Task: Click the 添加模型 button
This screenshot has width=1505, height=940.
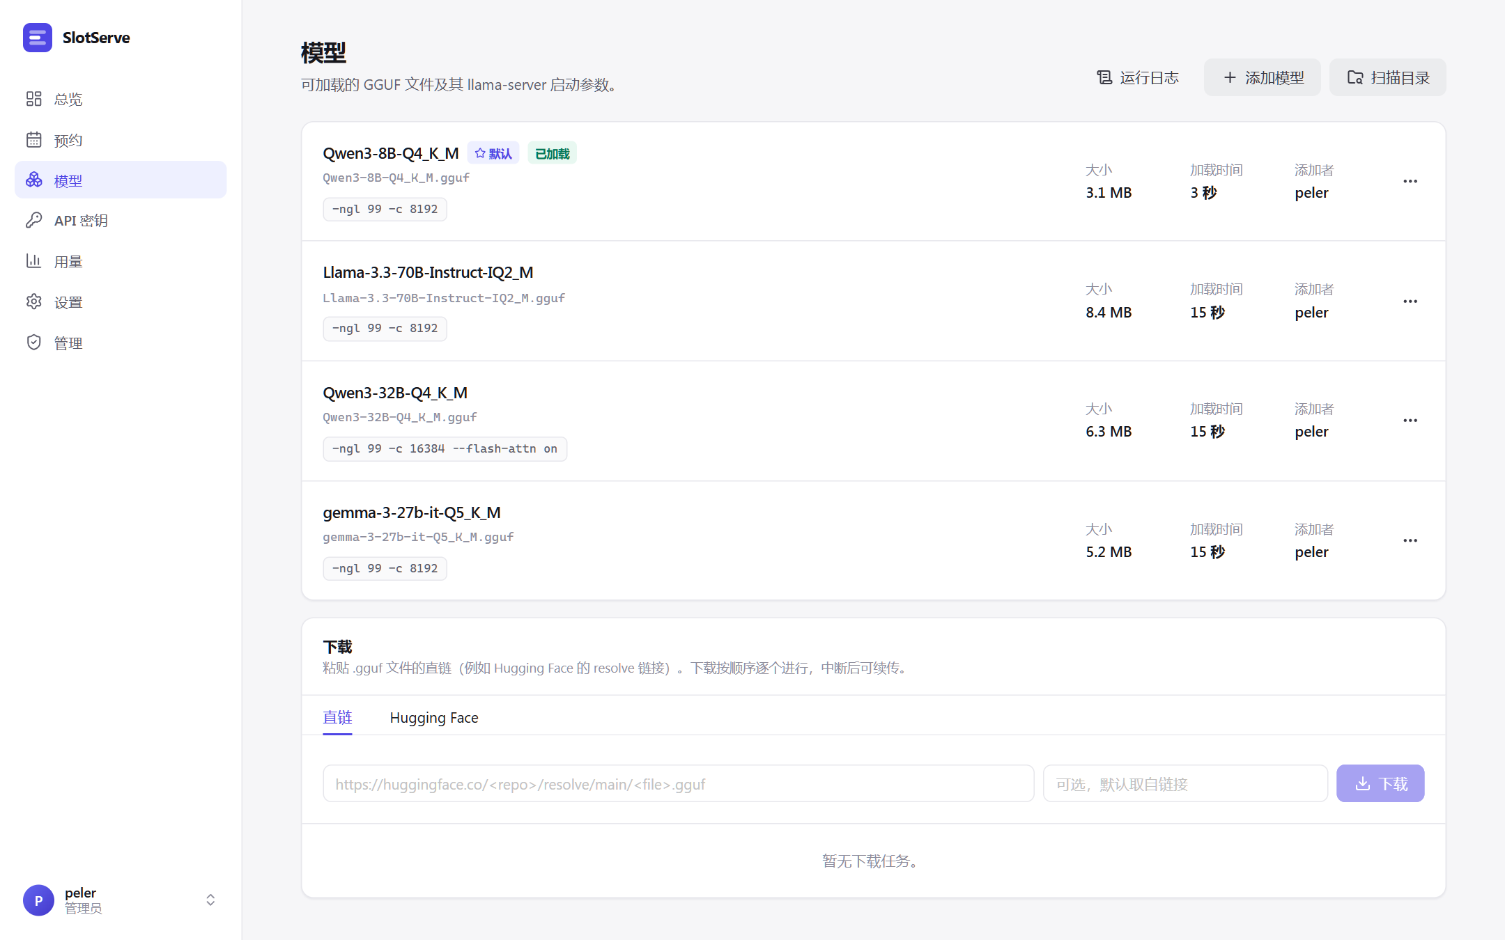Action: click(x=1263, y=77)
